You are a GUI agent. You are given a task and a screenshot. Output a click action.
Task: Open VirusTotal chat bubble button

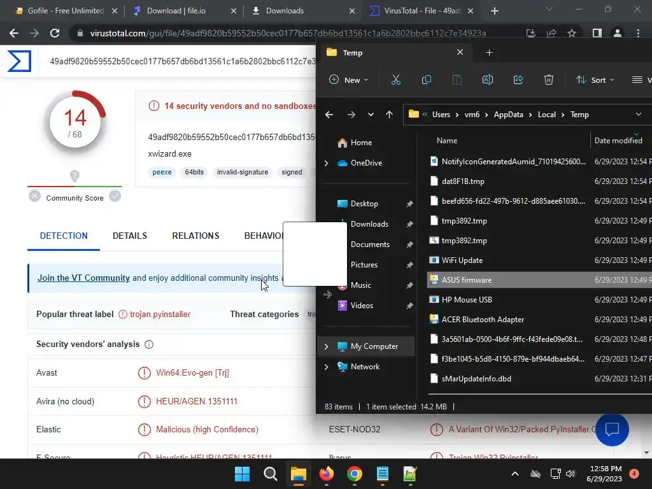[x=612, y=430]
